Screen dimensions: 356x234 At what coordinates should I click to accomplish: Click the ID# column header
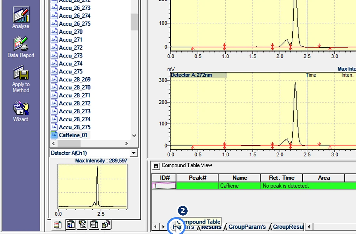click(164, 178)
